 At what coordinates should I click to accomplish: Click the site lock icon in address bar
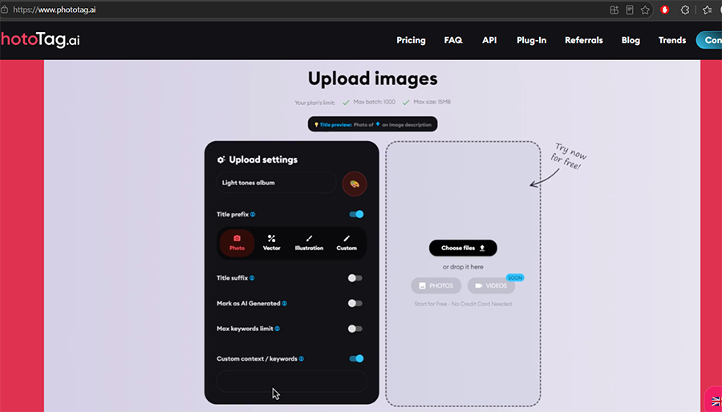tap(5, 10)
